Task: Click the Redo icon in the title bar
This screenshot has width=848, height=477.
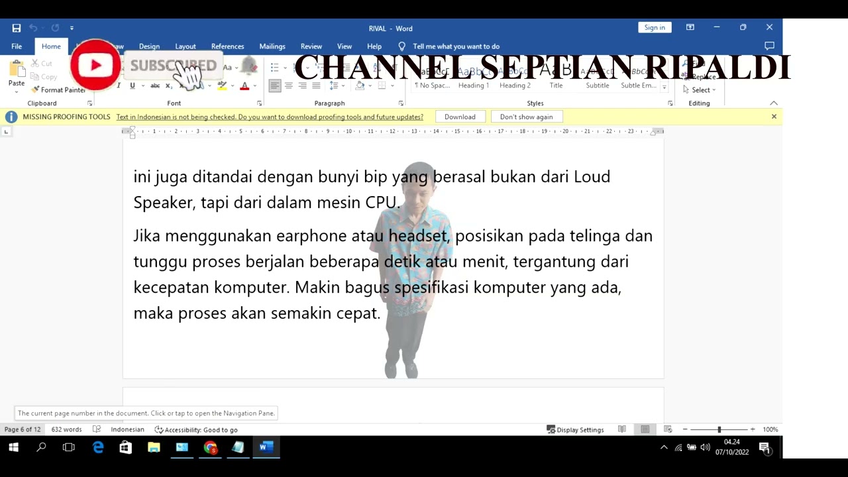Action: pos(55,28)
